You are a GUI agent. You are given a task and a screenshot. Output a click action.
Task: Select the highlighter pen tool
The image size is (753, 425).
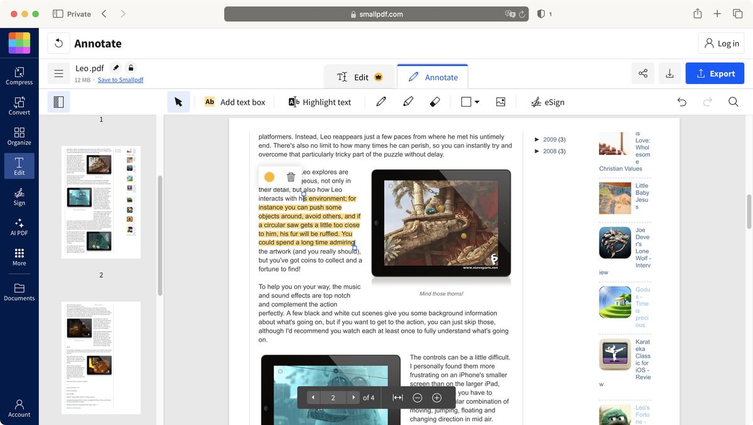click(x=408, y=102)
